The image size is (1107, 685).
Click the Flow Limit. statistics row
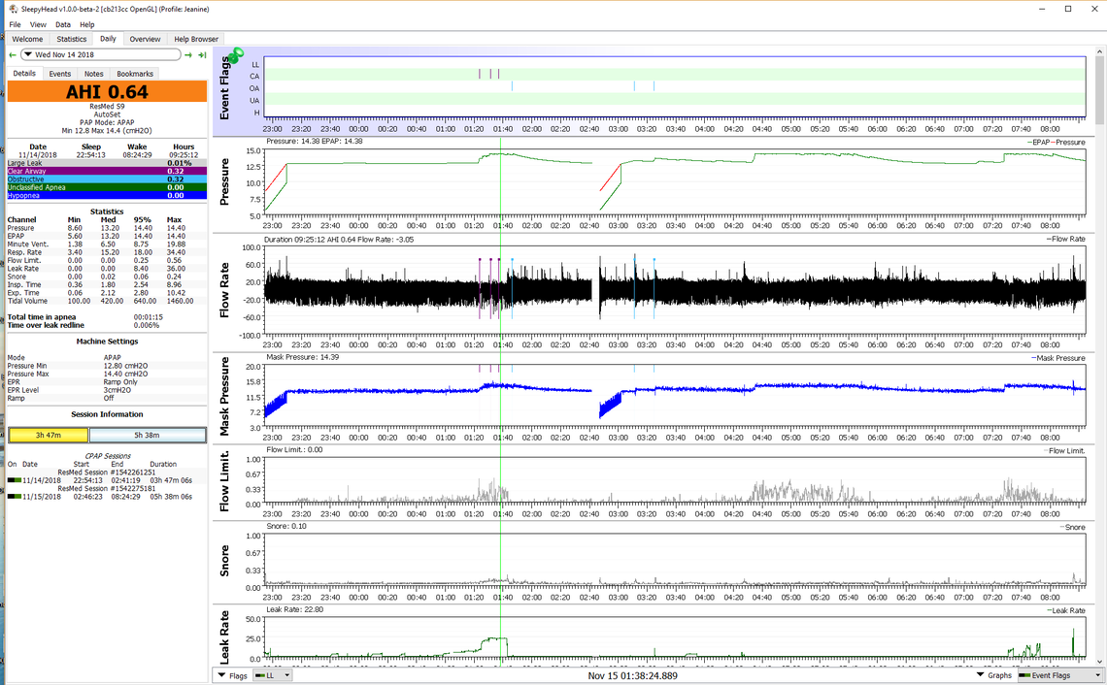point(107,260)
